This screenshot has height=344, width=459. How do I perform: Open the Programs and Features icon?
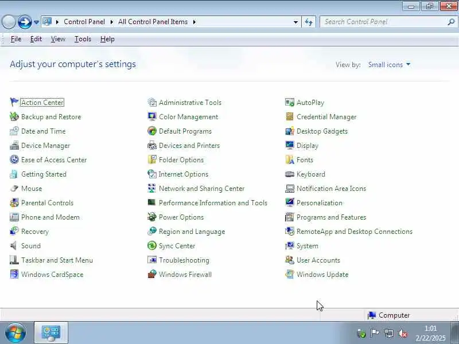(290, 217)
